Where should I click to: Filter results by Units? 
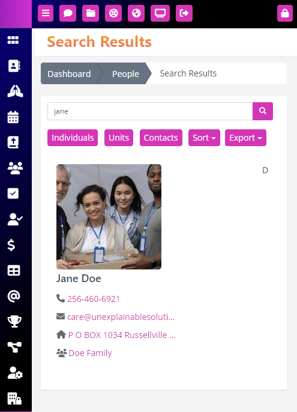pyautogui.click(x=119, y=138)
